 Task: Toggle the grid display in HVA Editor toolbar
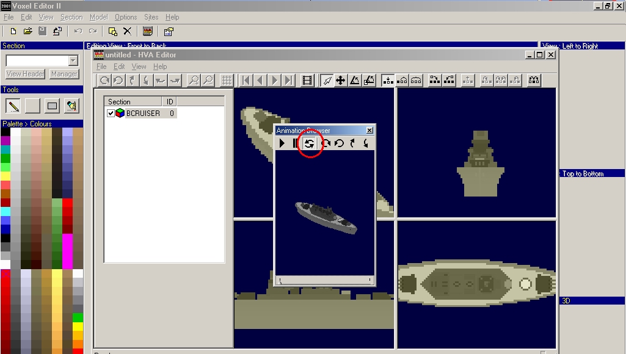(x=227, y=81)
